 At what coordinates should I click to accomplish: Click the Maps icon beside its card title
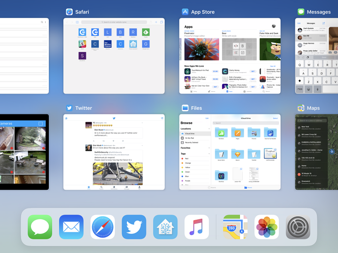coord(301,108)
